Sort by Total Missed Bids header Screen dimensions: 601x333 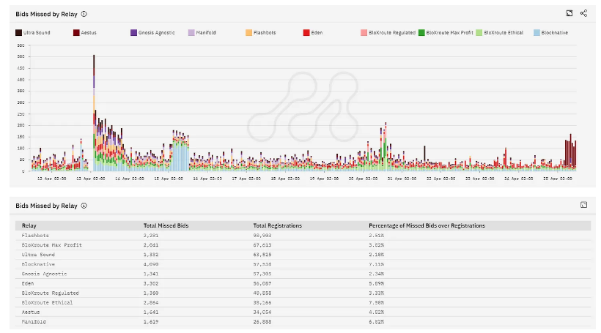(166, 226)
